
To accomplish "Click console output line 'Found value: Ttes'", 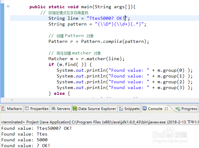I will pyautogui.click(x=24, y=134).
